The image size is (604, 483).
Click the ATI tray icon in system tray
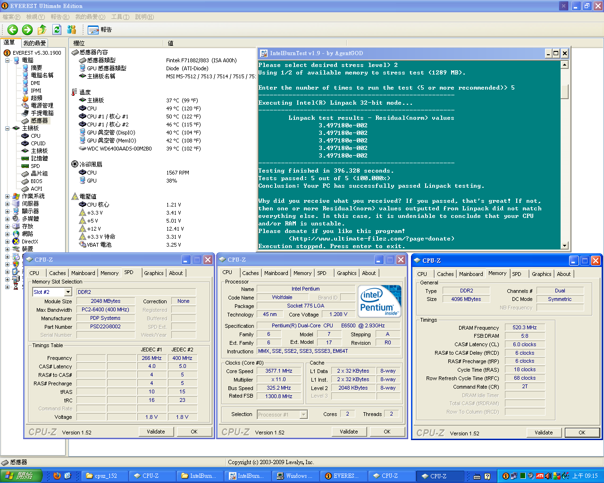(x=539, y=476)
